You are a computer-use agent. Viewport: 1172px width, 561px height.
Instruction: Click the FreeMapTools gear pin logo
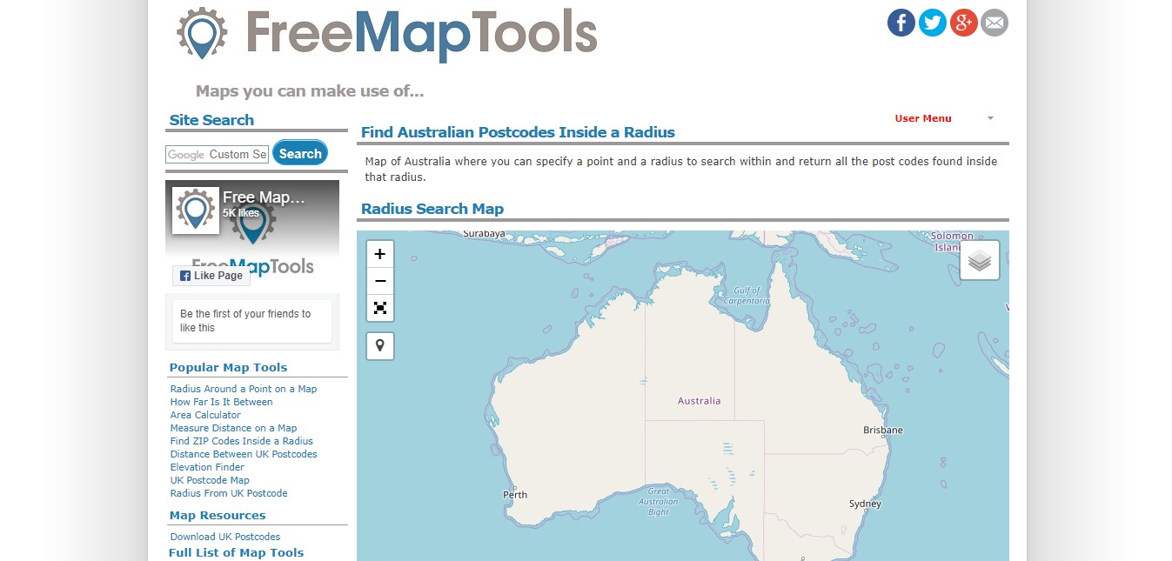202,33
